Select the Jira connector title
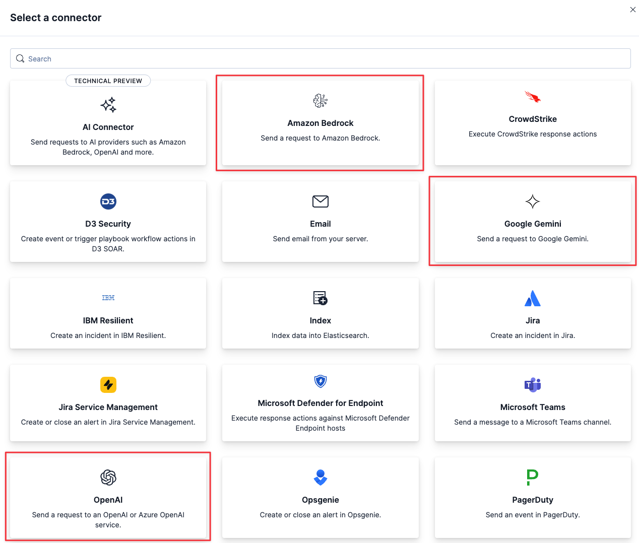Screen dimensions: 639x543 point(533,320)
